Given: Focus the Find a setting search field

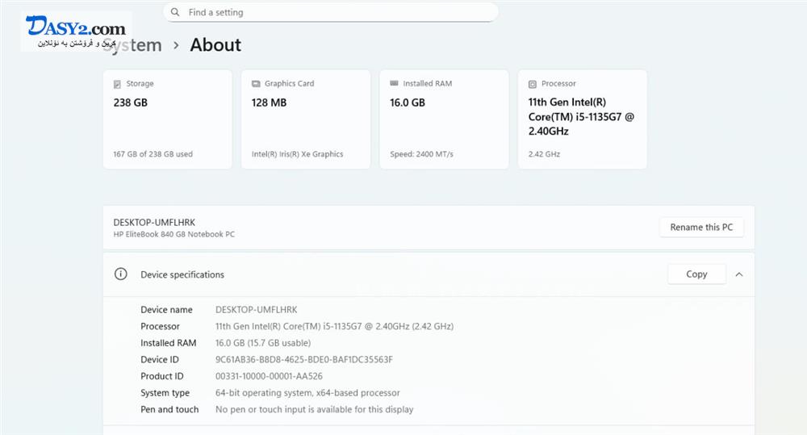Looking at the screenshot, I should (331, 13).
